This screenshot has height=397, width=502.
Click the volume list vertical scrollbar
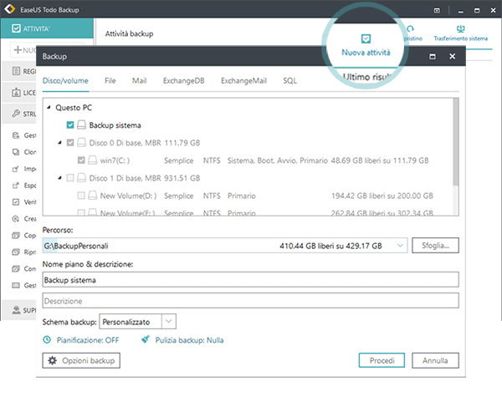pos(456,142)
